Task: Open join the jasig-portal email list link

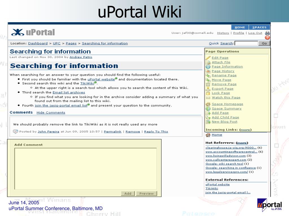Action: [61, 105]
